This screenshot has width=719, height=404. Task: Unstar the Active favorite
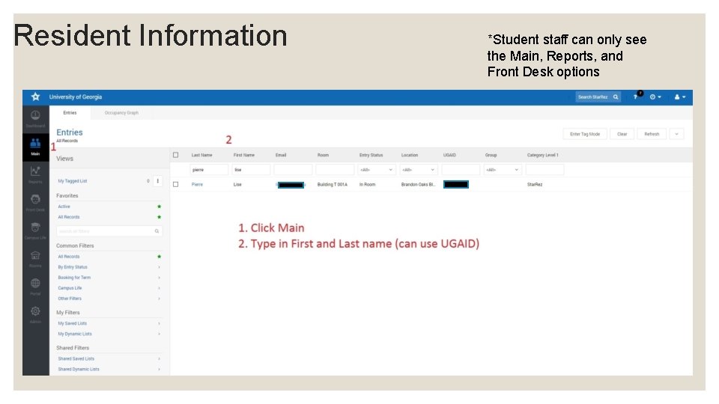coord(159,206)
